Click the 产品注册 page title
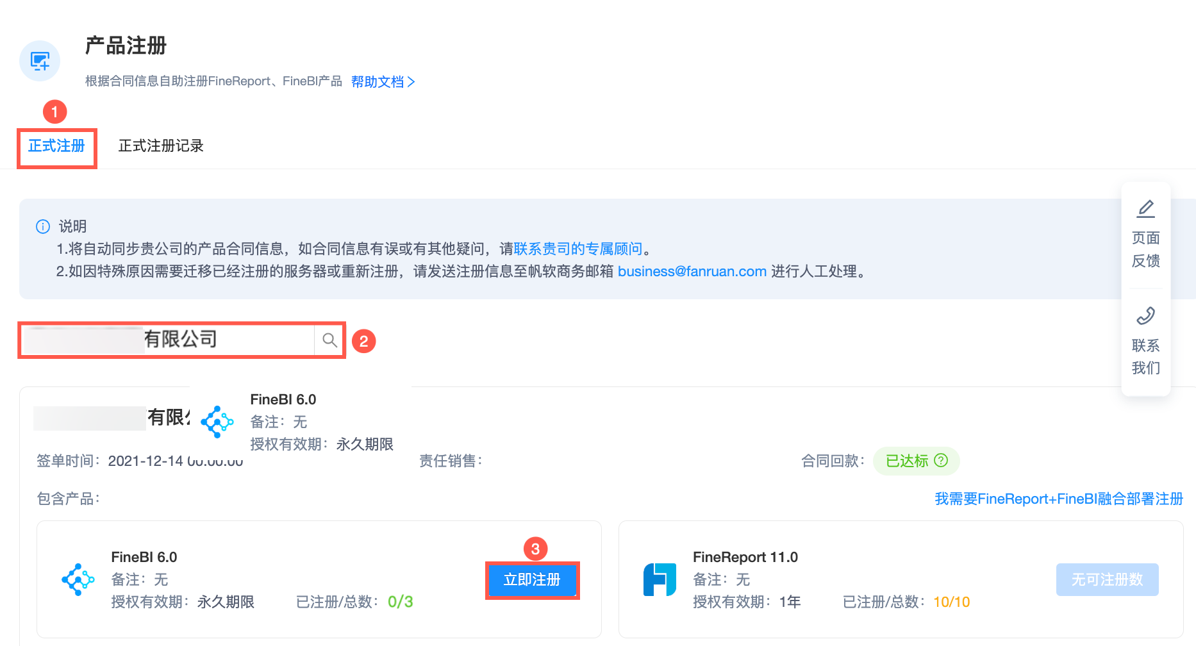Screen dimensions: 1196x646 click(x=126, y=46)
